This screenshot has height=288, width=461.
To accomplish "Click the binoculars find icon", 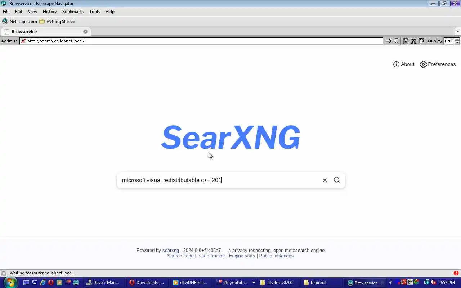I will pyautogui.click(x=413, y=41).
